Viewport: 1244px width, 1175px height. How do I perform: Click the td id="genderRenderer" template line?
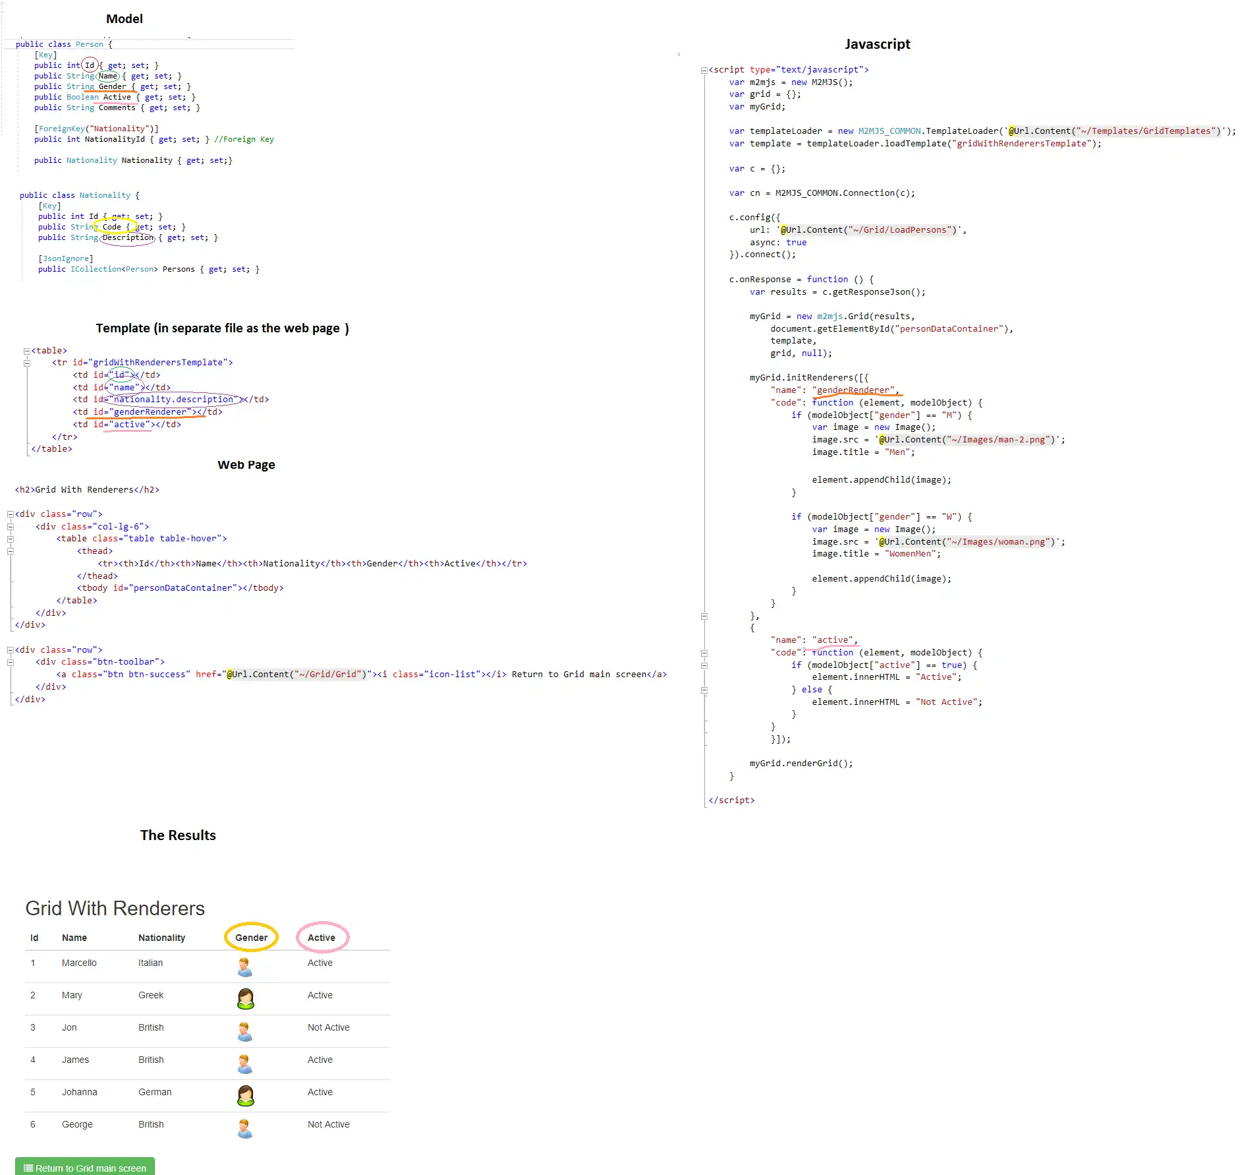pos(148,412)
